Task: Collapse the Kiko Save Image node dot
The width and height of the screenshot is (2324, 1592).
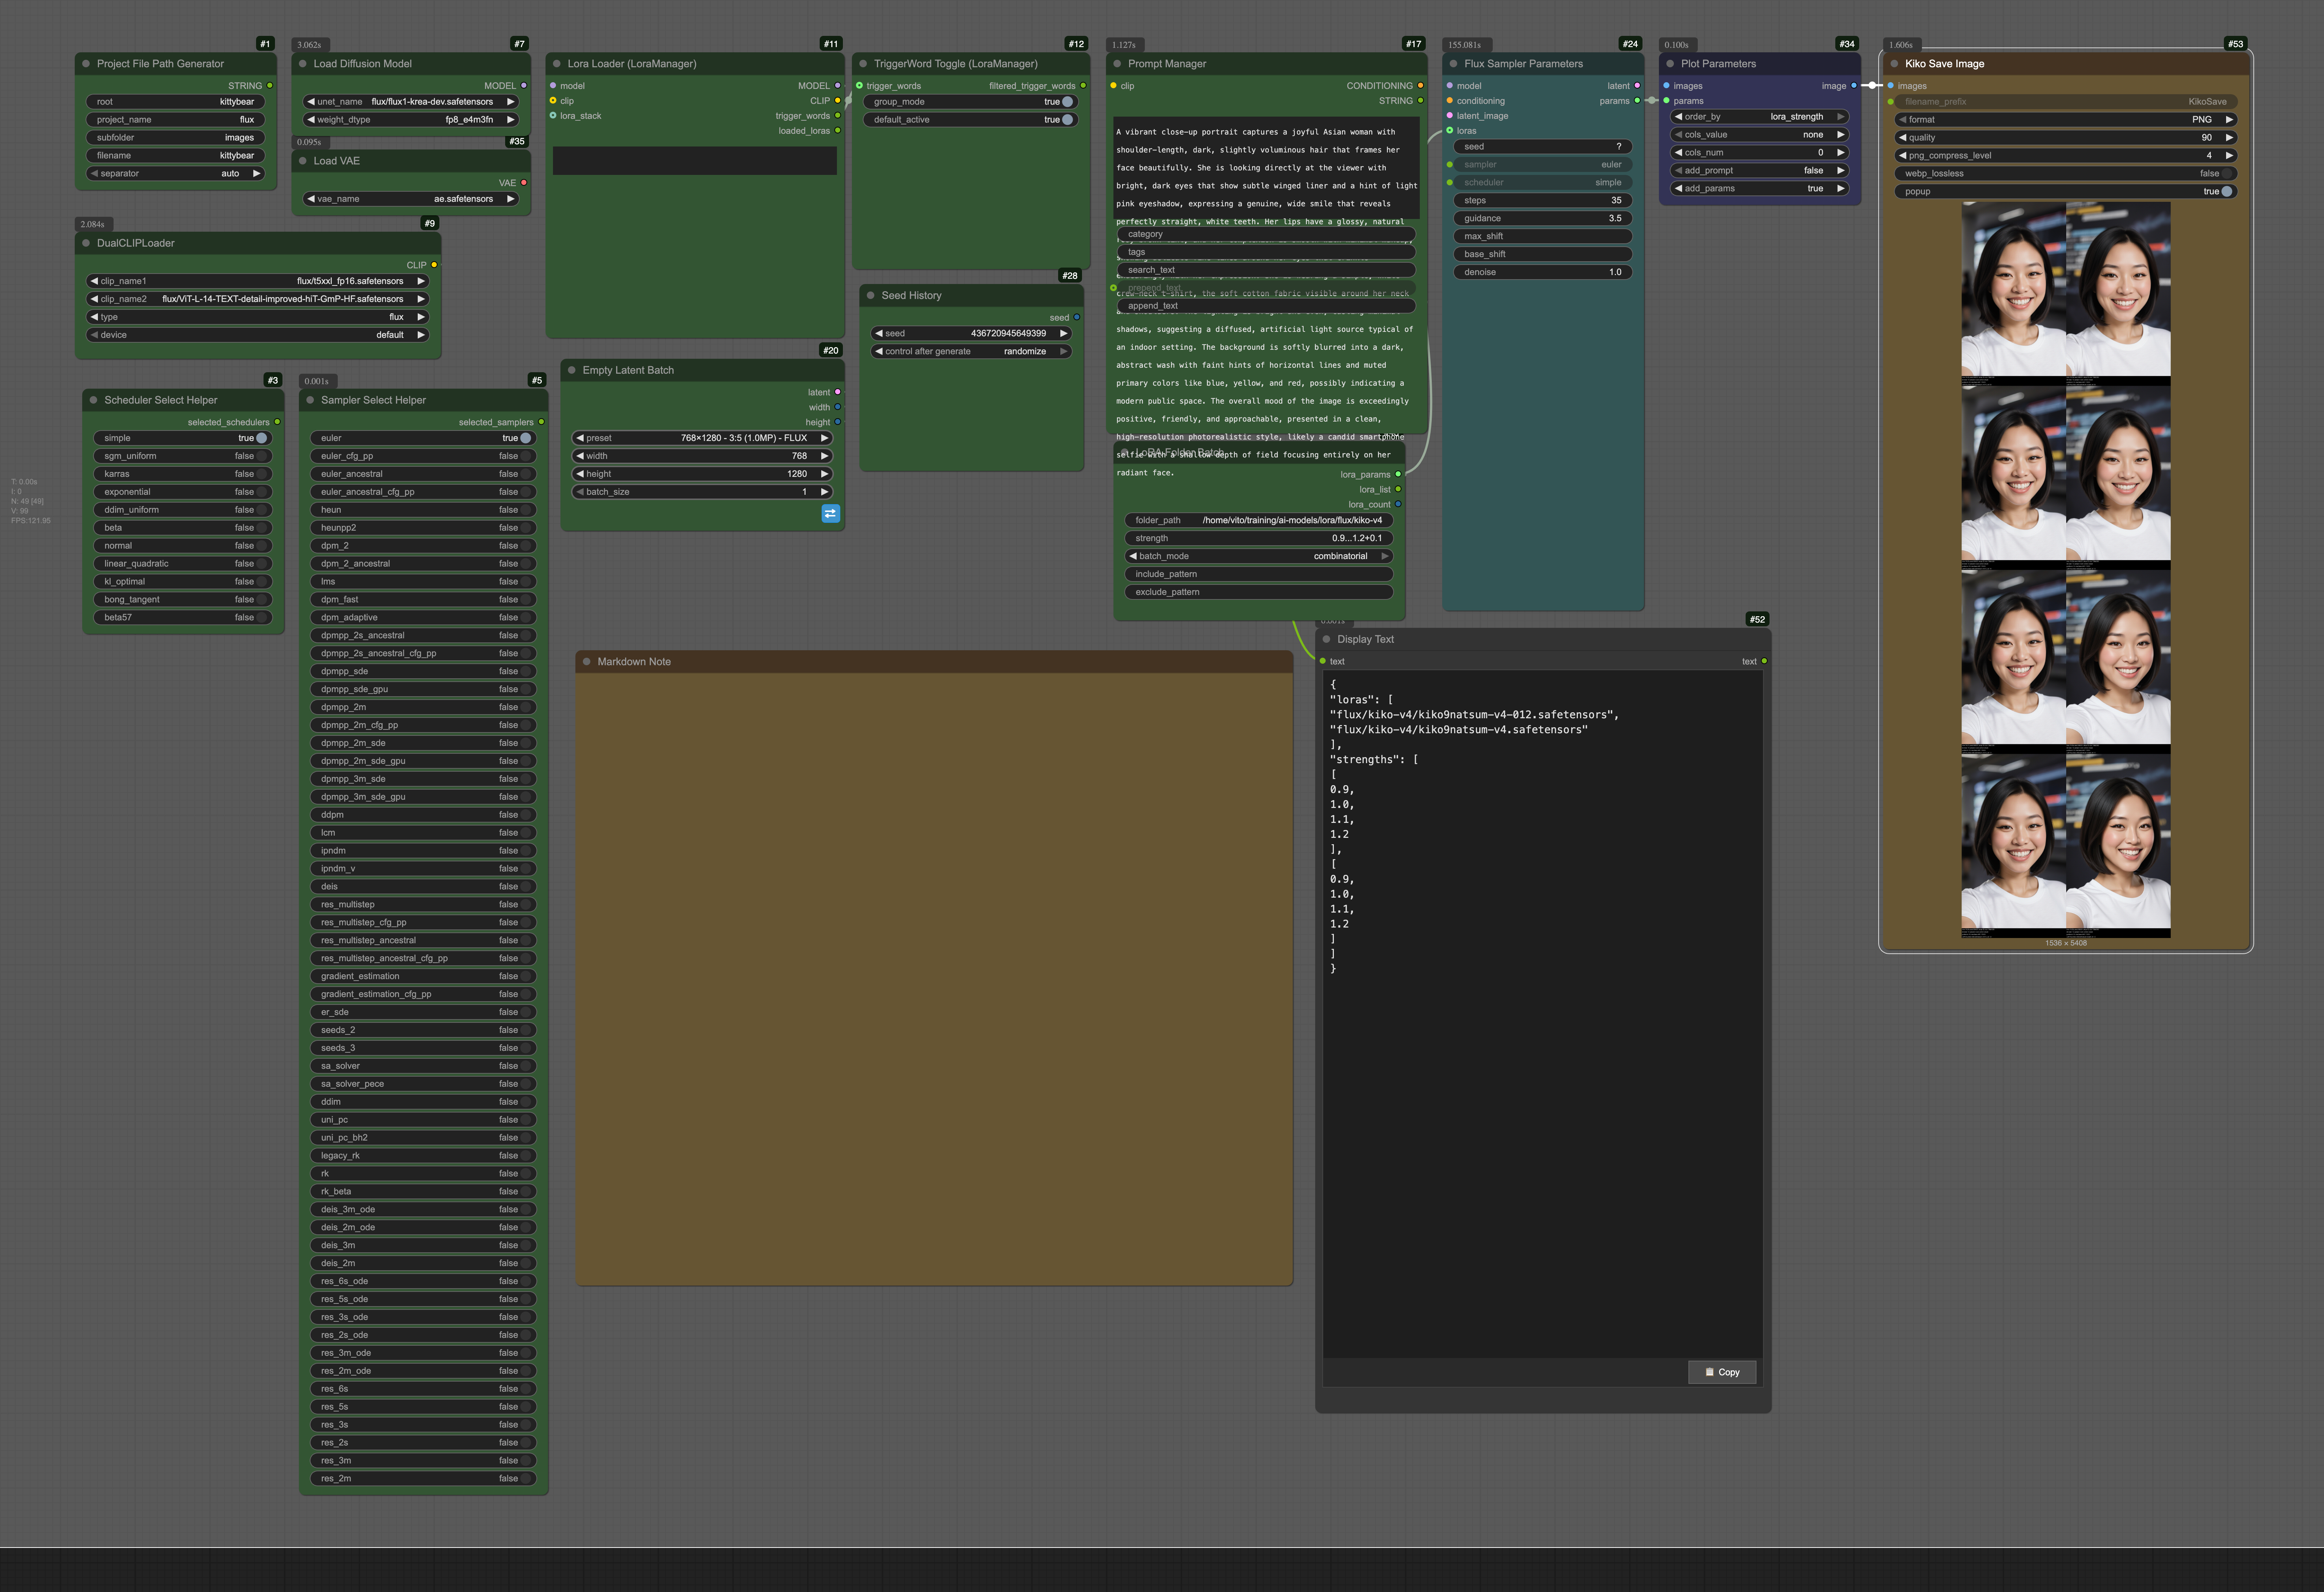Action: [x=1894, y=64]
